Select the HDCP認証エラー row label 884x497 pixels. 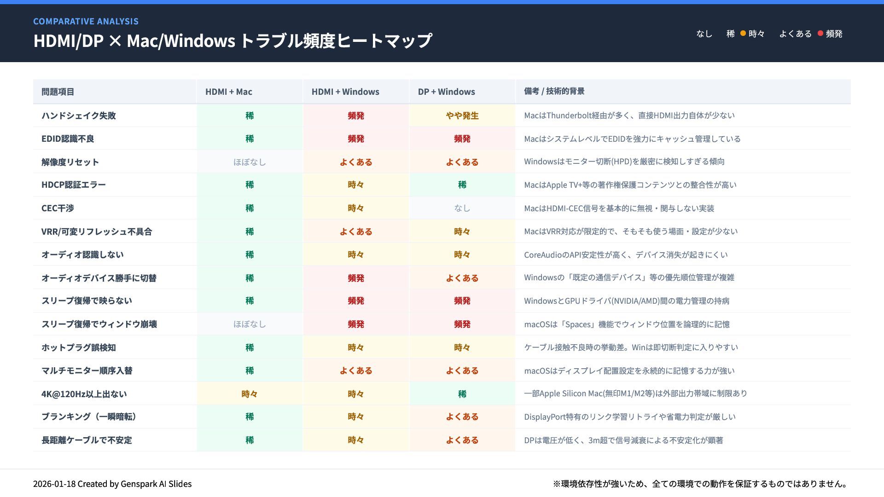tap(74, 185)
